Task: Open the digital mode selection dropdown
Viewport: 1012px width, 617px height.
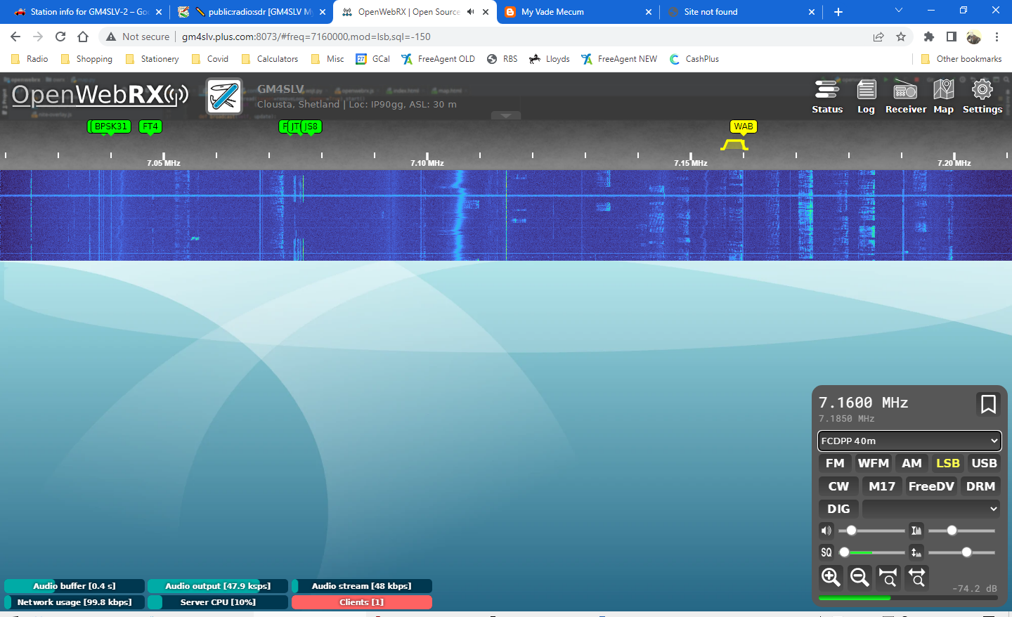Action: tap(930, 508)
